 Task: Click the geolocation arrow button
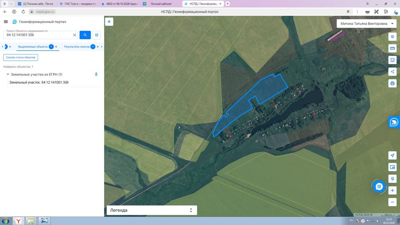[392, 156]
